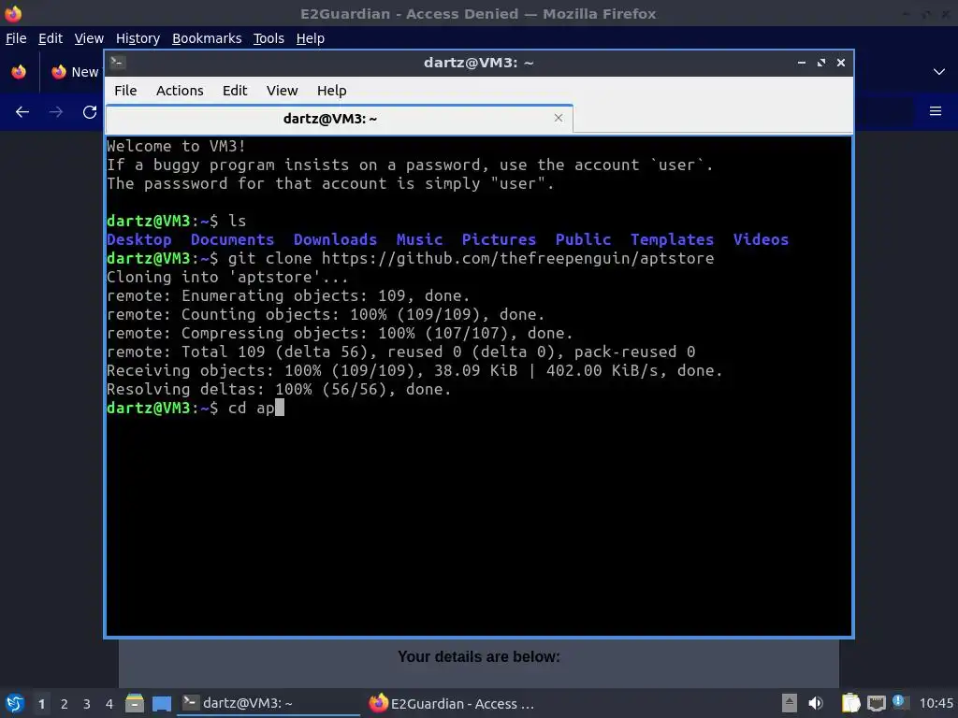Click Firefox back arrow button
This screenshot has width=958, height=718.
click(x=22, y=112)
